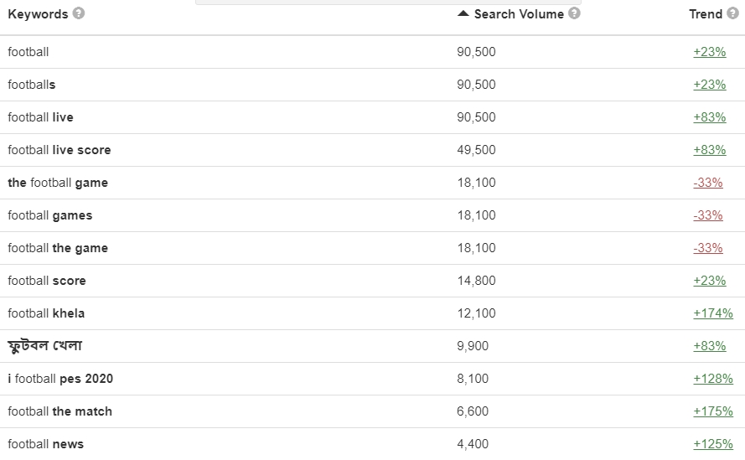Screen dimensions: 745x460
Task: Click -33% trend for 'football the game'
Action: pos(707,248)
